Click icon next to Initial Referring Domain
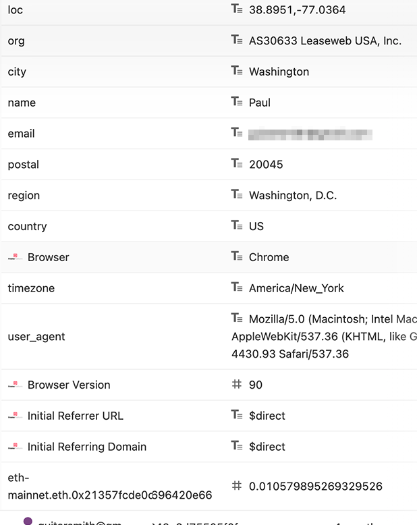The width and height of the screenshot is (417, 525). [x=15, y=447]
